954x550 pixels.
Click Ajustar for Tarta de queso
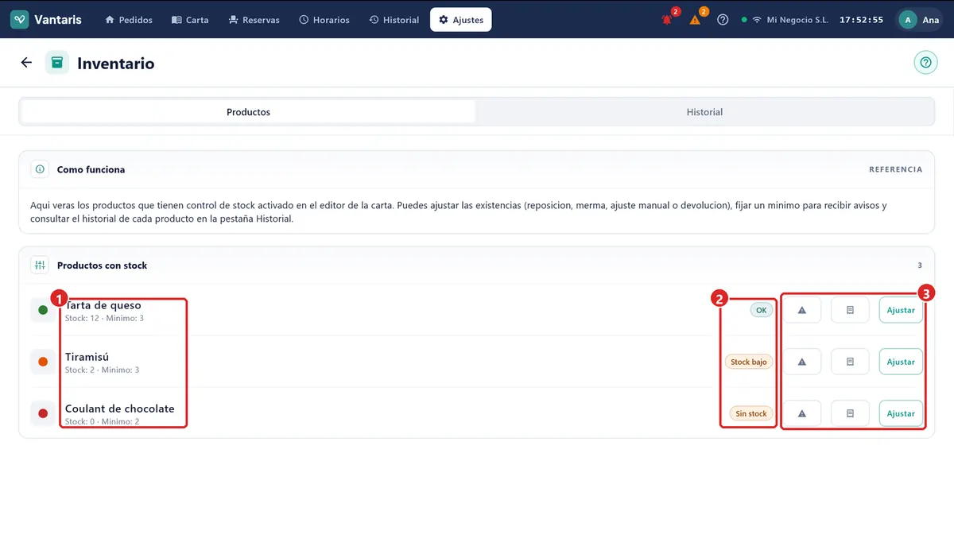901,310
